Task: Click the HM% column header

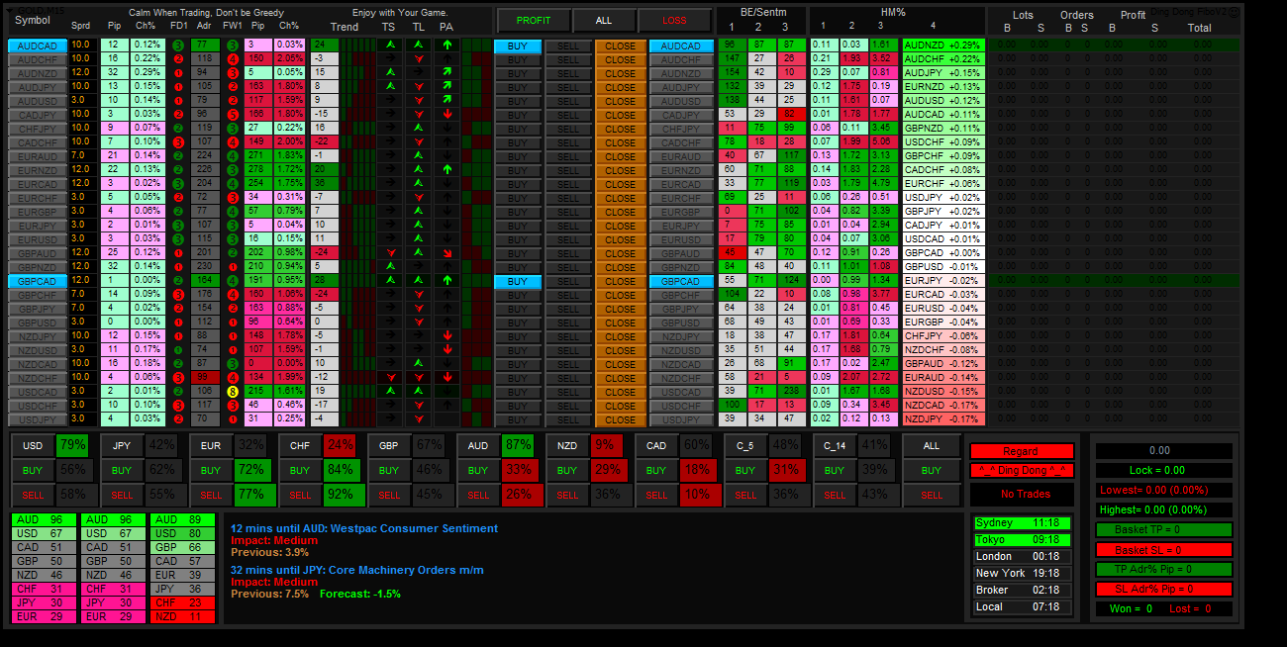Action: coord(893,12)
